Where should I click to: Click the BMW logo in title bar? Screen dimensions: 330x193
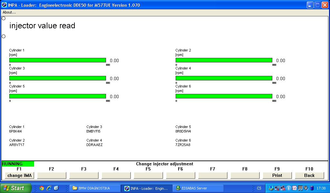(x=4, y=5)
